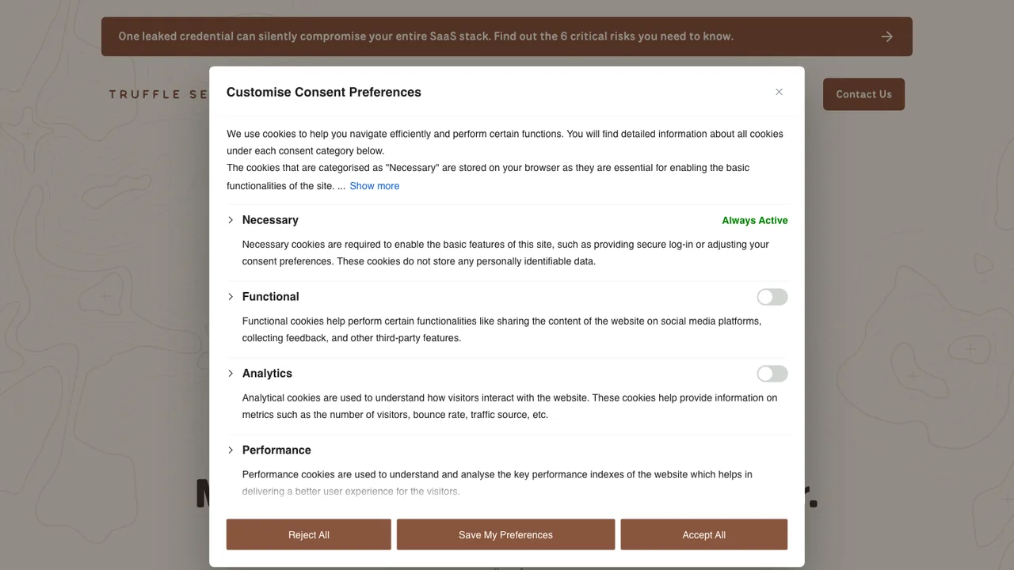Enable the Analytics cookies toggle
Viewport: 1014px width, 570px height.
772,374
